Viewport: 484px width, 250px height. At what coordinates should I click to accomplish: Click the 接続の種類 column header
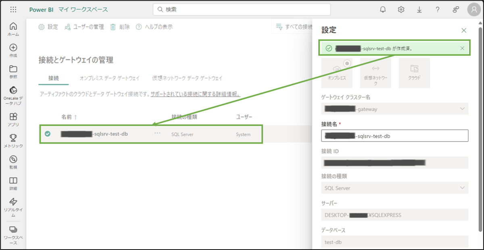(x=184, y=117)
